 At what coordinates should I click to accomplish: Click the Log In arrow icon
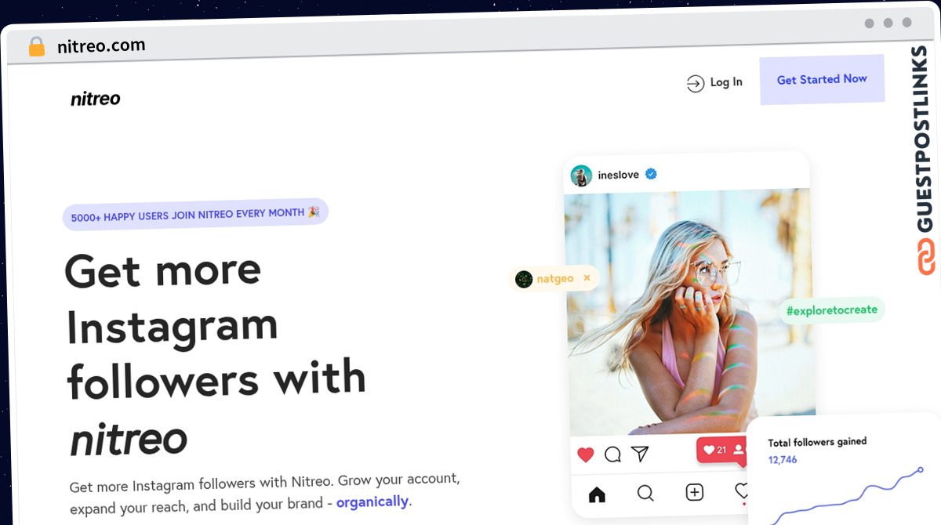coord(695,84)
